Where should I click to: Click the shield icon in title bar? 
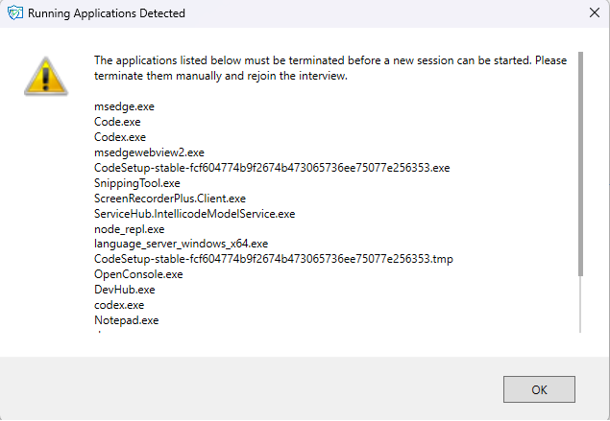coord(15,12)
